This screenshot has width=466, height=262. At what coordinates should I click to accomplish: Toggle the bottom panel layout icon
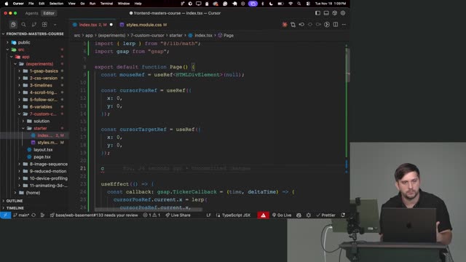point(326,13)
